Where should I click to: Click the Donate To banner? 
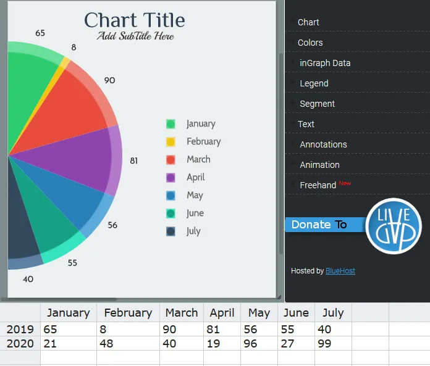tap(325, 225)
